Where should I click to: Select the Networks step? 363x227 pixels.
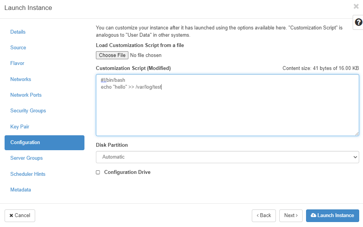21,79
